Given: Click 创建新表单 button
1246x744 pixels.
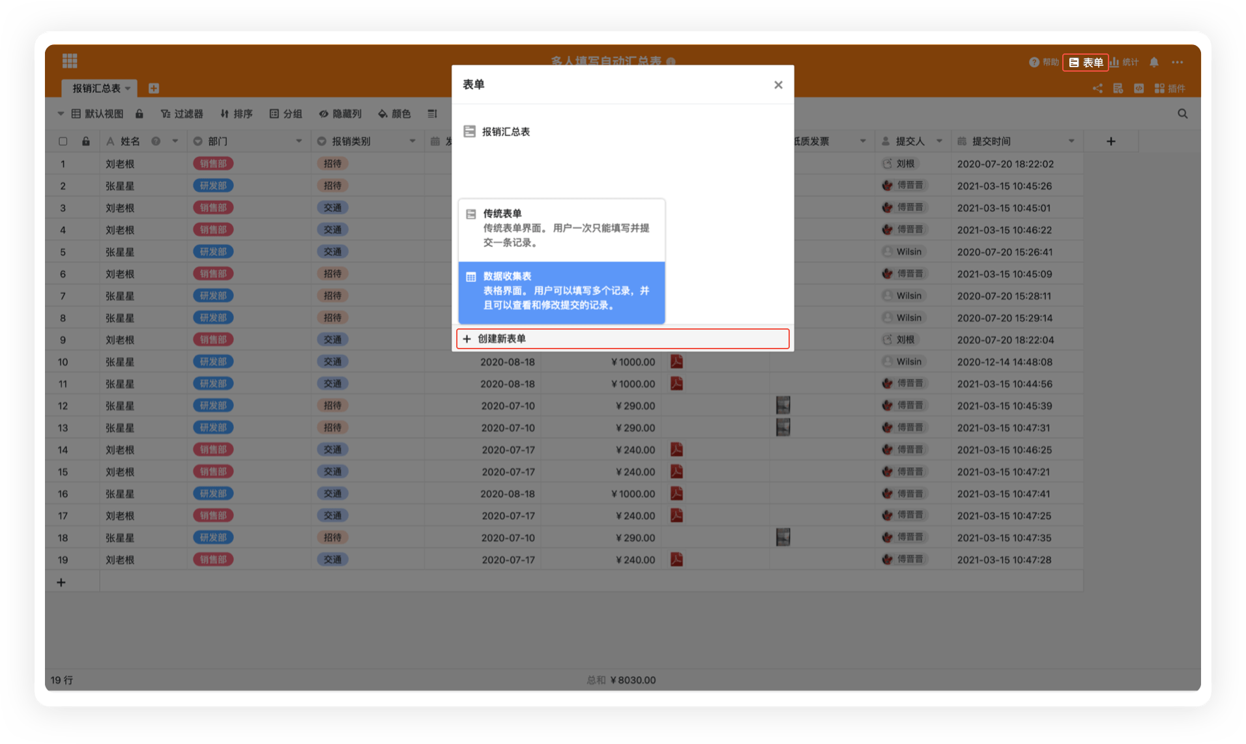Looking at the screenshot, I should [622, 339].
